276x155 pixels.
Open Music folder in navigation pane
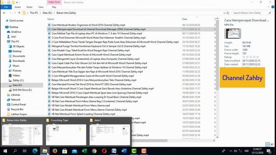[16, 66]
